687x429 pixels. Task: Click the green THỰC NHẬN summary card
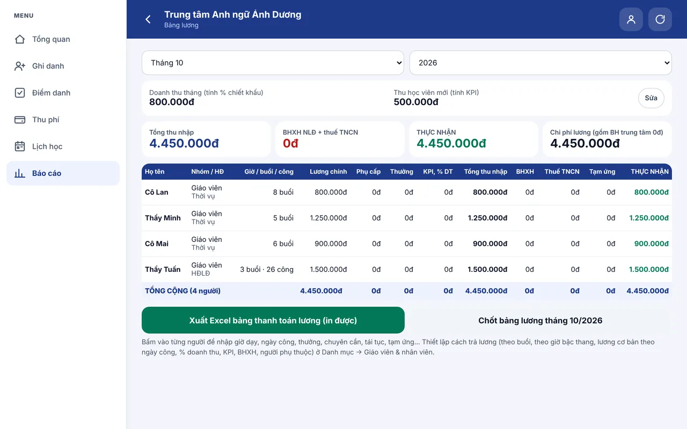[x=473, y=139]
